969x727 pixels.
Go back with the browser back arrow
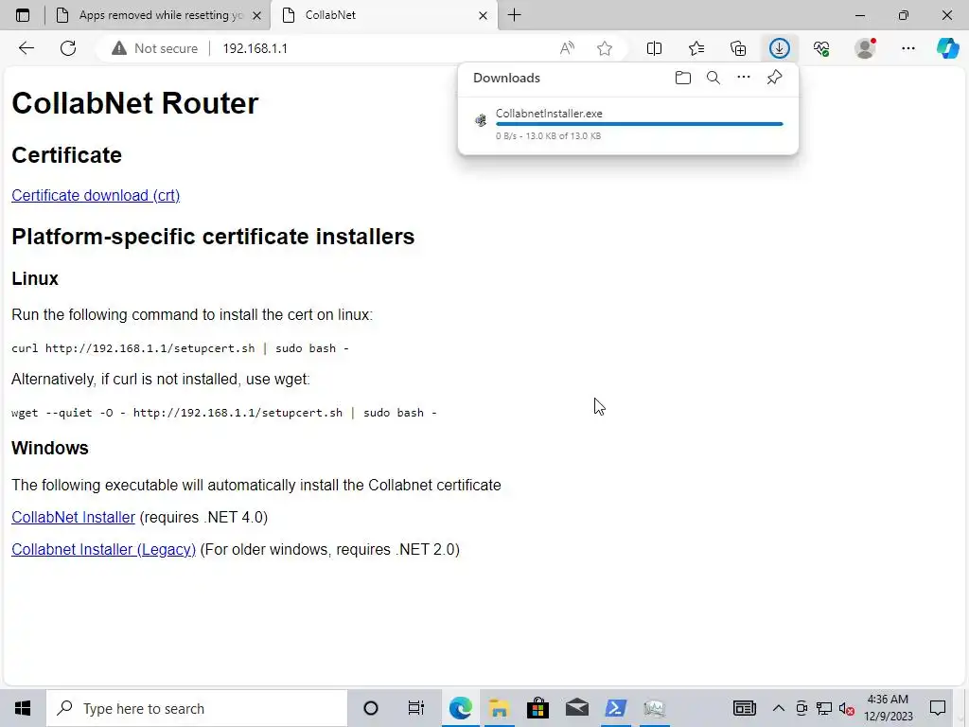coord(26,48)
